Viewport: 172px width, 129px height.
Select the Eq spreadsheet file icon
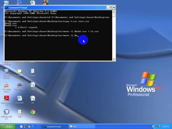[33, 99]
